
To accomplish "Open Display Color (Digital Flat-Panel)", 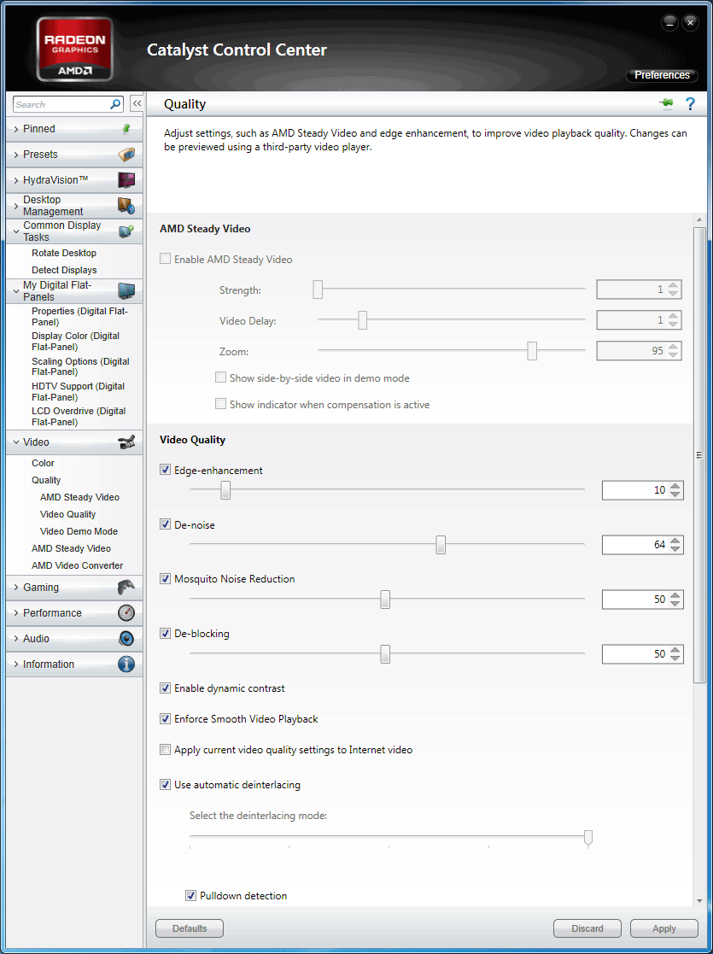I will [75, 342].
